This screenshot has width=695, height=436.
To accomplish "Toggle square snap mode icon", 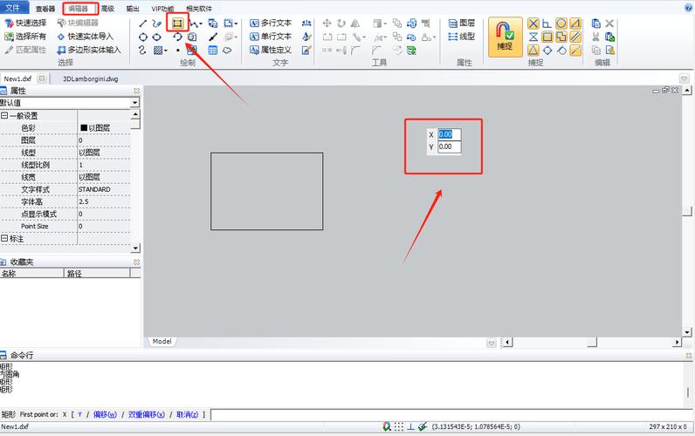I will 547,37.
